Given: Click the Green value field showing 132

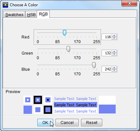Looking at the screenshot, I should point(107,53).
